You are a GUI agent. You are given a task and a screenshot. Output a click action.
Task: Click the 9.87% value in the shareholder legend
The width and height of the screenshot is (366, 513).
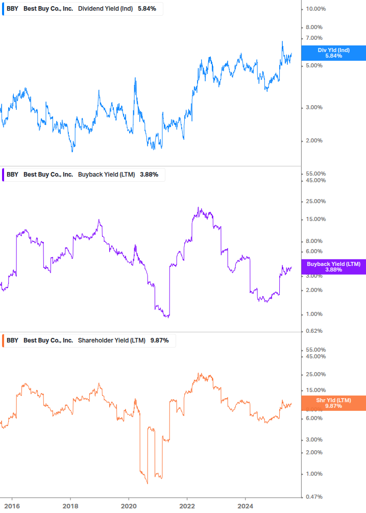160,340
